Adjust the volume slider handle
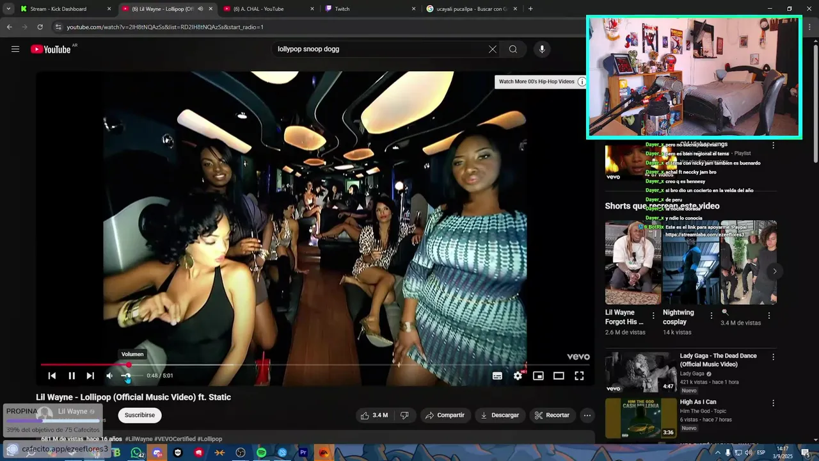This screenshot has height=461, width=819. (127, 376)
